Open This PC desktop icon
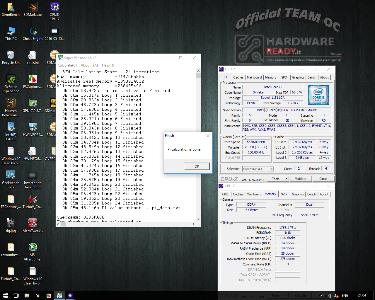375x300 pixels. coord(11,33)
